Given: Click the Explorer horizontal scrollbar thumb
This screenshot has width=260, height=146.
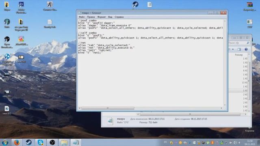Looking at the screenshot, I should coord(190,114).
